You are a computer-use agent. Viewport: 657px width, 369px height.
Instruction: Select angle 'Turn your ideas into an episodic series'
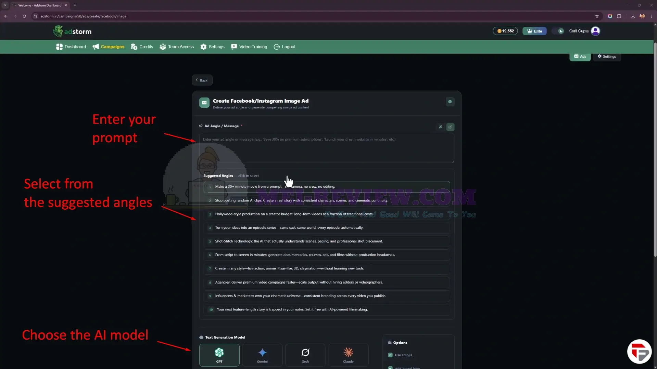tap(327, 228)
